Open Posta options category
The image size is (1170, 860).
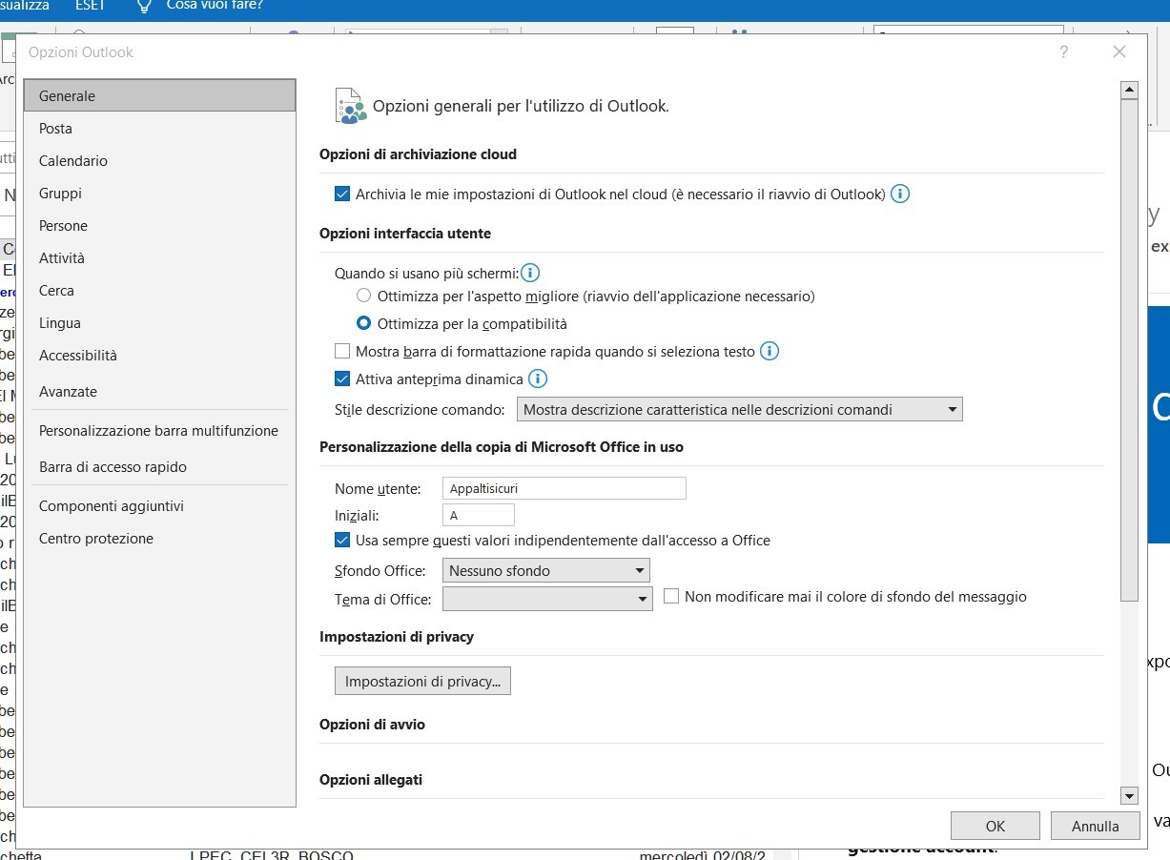click(x=160, y=129)
